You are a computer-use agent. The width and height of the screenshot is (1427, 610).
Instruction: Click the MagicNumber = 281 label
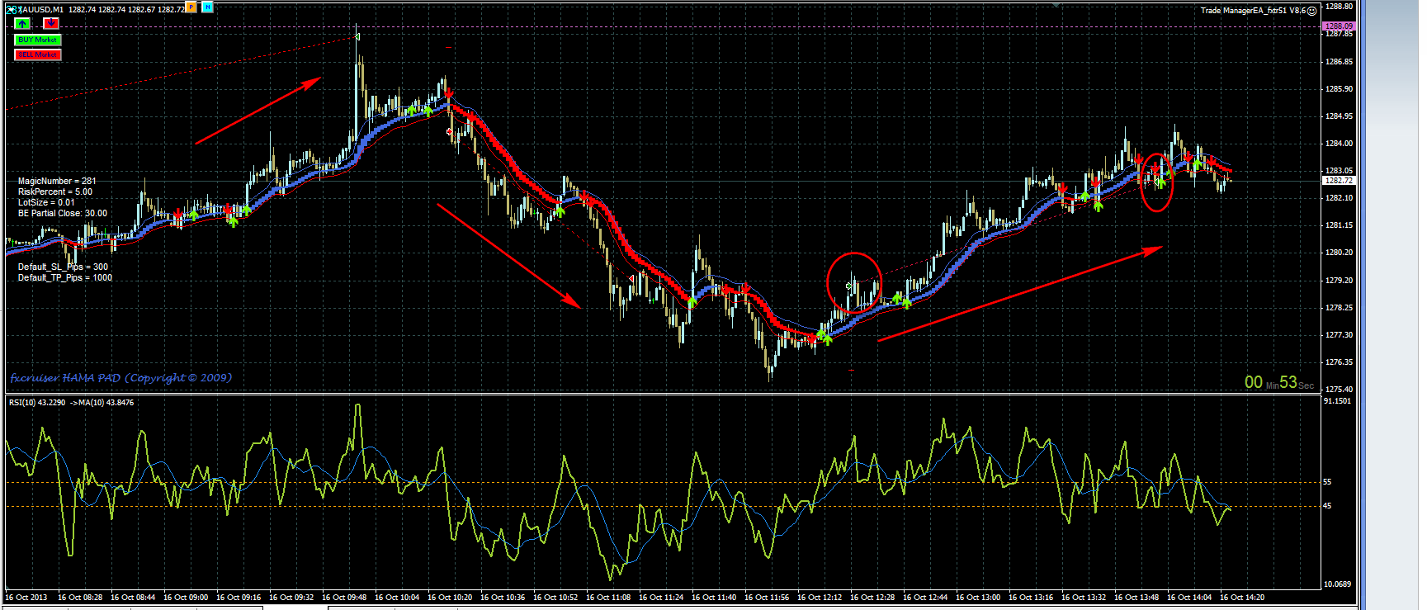[x=57, y=181]
